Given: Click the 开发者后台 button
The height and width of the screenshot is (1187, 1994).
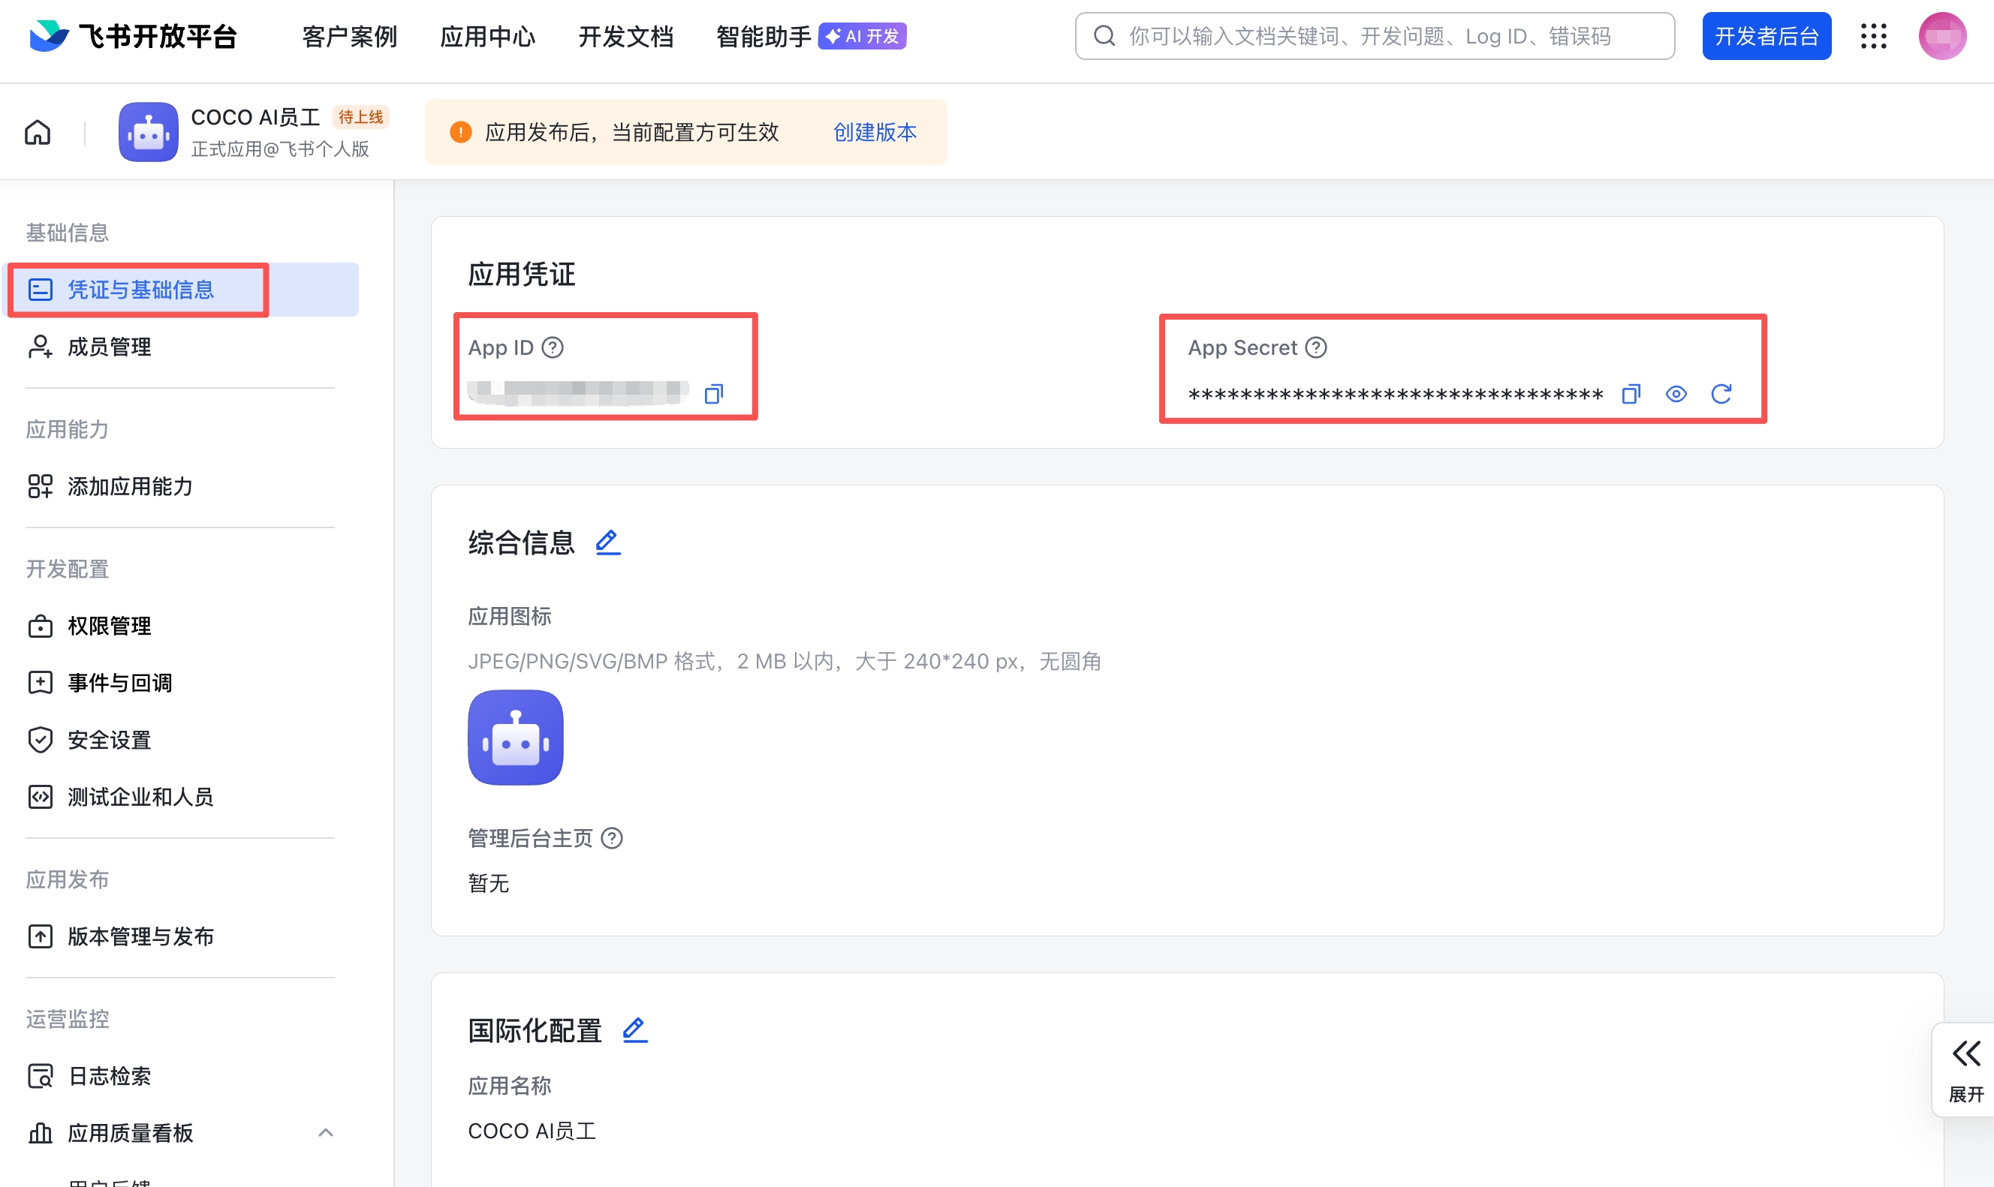Looking at the screenshot, I should (1767, 36).
